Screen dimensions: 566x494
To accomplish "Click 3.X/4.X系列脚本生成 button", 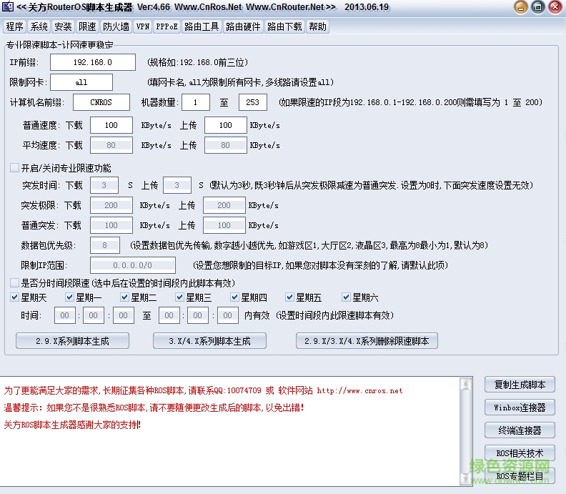I will (209, 341).
